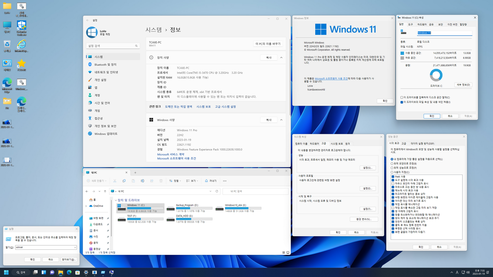
Task: Select 최적 모양으로 조정(B) radio option
Action: [x=404, y=163]
